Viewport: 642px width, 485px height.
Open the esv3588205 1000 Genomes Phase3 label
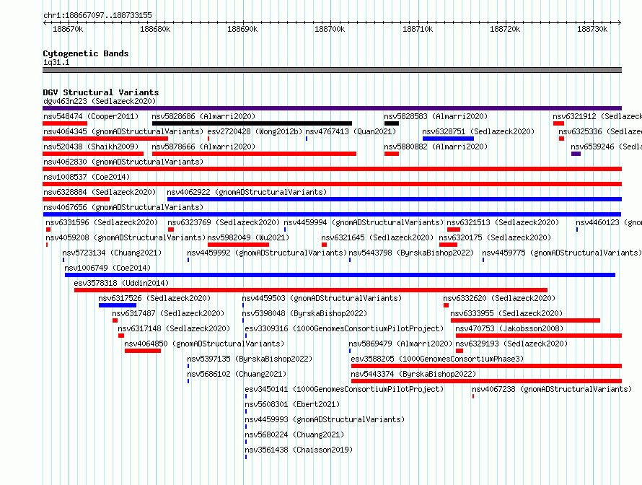click(x=437, y=359)
